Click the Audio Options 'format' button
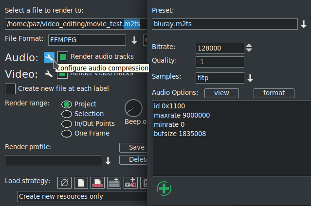311x206 pixels. [274, 93]
